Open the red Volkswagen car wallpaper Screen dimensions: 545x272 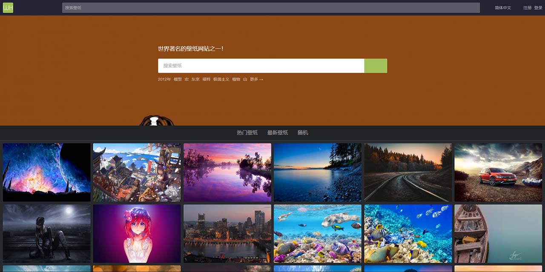point(498,172)
